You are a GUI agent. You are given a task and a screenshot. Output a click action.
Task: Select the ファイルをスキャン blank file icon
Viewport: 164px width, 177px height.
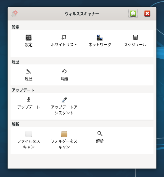(x=29, y=134)
